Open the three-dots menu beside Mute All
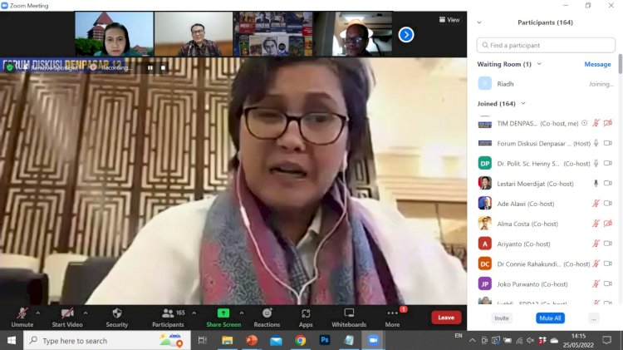 tap(594, 318)
